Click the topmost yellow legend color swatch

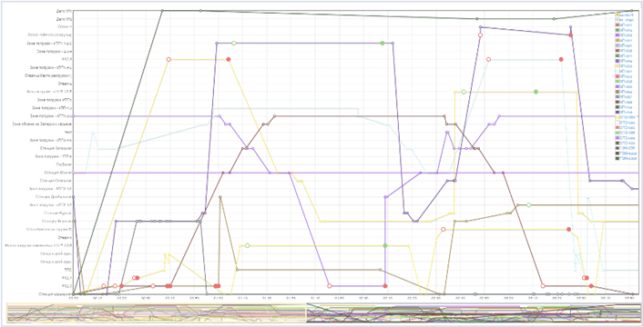pyautogui.click(x=617, y=15)
